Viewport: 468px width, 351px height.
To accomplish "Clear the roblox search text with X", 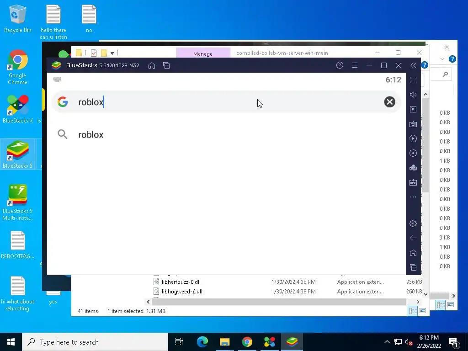I will tap(389, 102).
